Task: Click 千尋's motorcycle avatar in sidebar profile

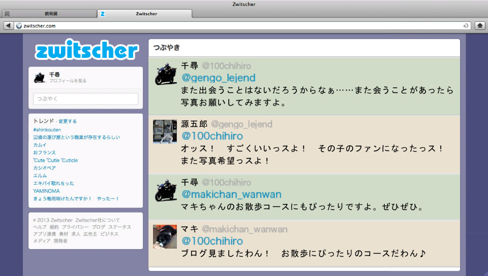Action: pyautogui.click(x=40, y=77)
